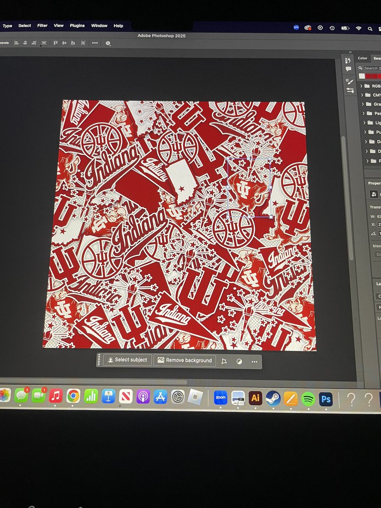
Task: Open Illustrator from the Dock
Action: click(x=255, y=398)
